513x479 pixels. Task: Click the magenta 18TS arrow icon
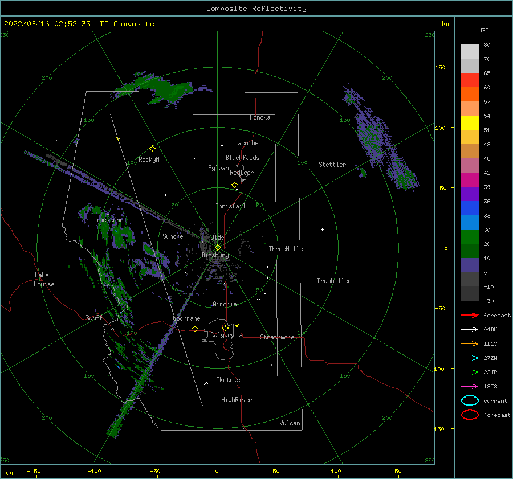[x=470, y=387]
